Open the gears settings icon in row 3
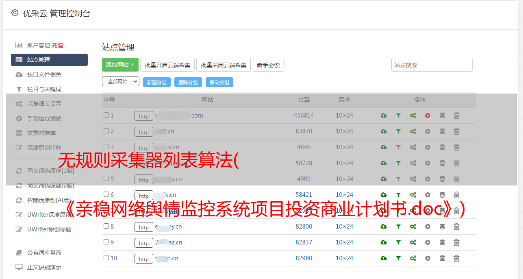The image size is (523, 279). pyautogui.click(x=413, y=147)
